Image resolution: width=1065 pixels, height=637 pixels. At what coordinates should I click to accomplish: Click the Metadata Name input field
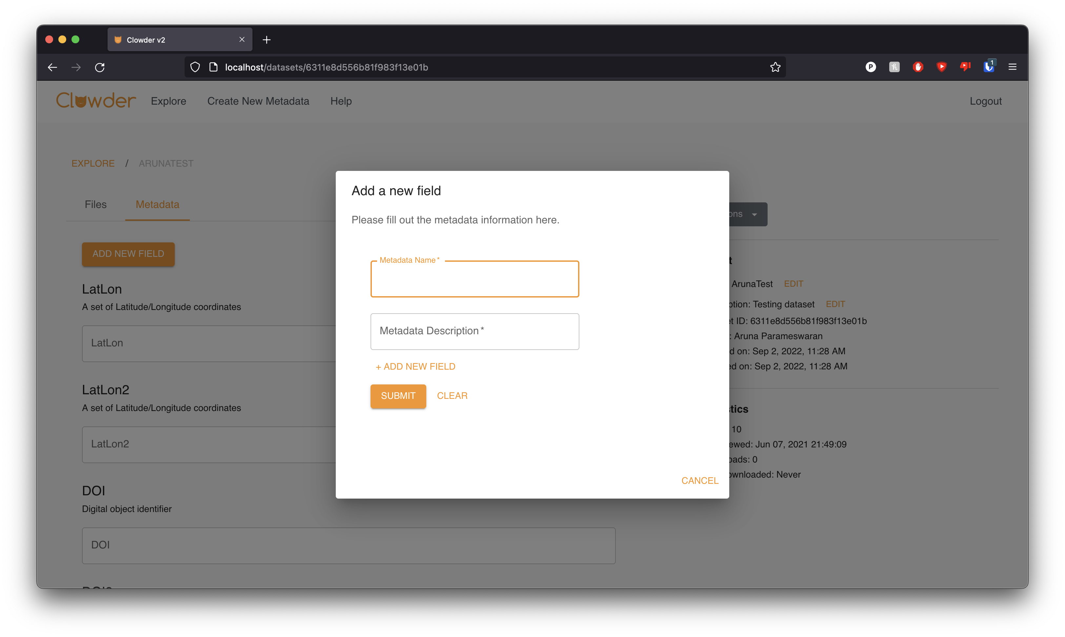(474, 279)
